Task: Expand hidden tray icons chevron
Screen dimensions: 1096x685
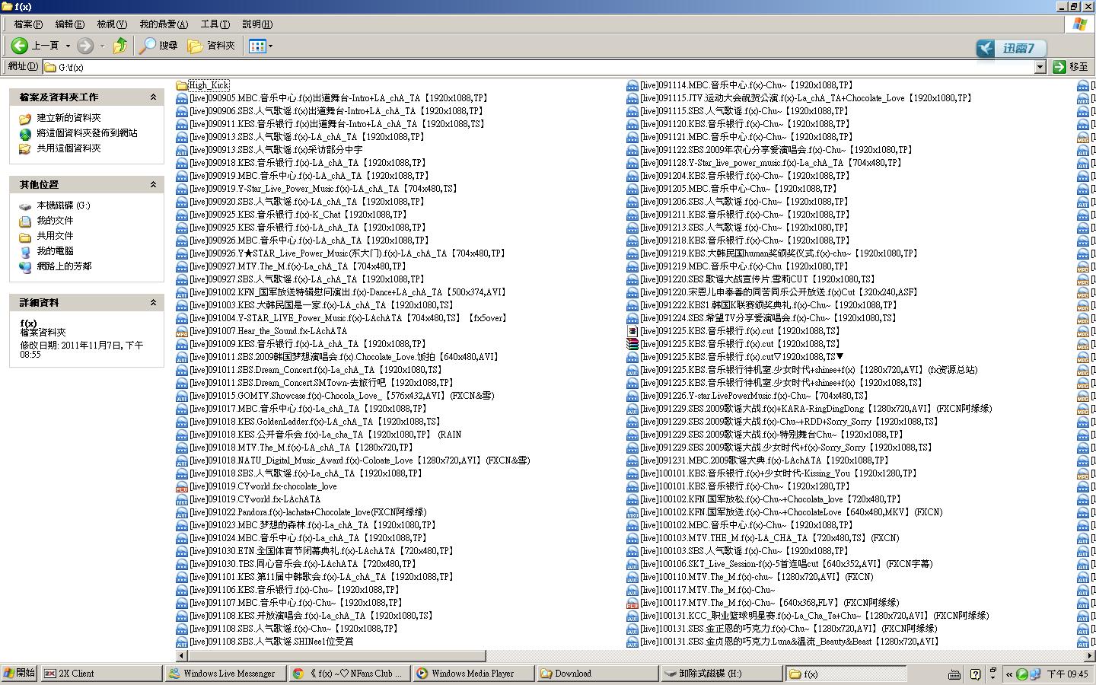Action: point(1009,674)
